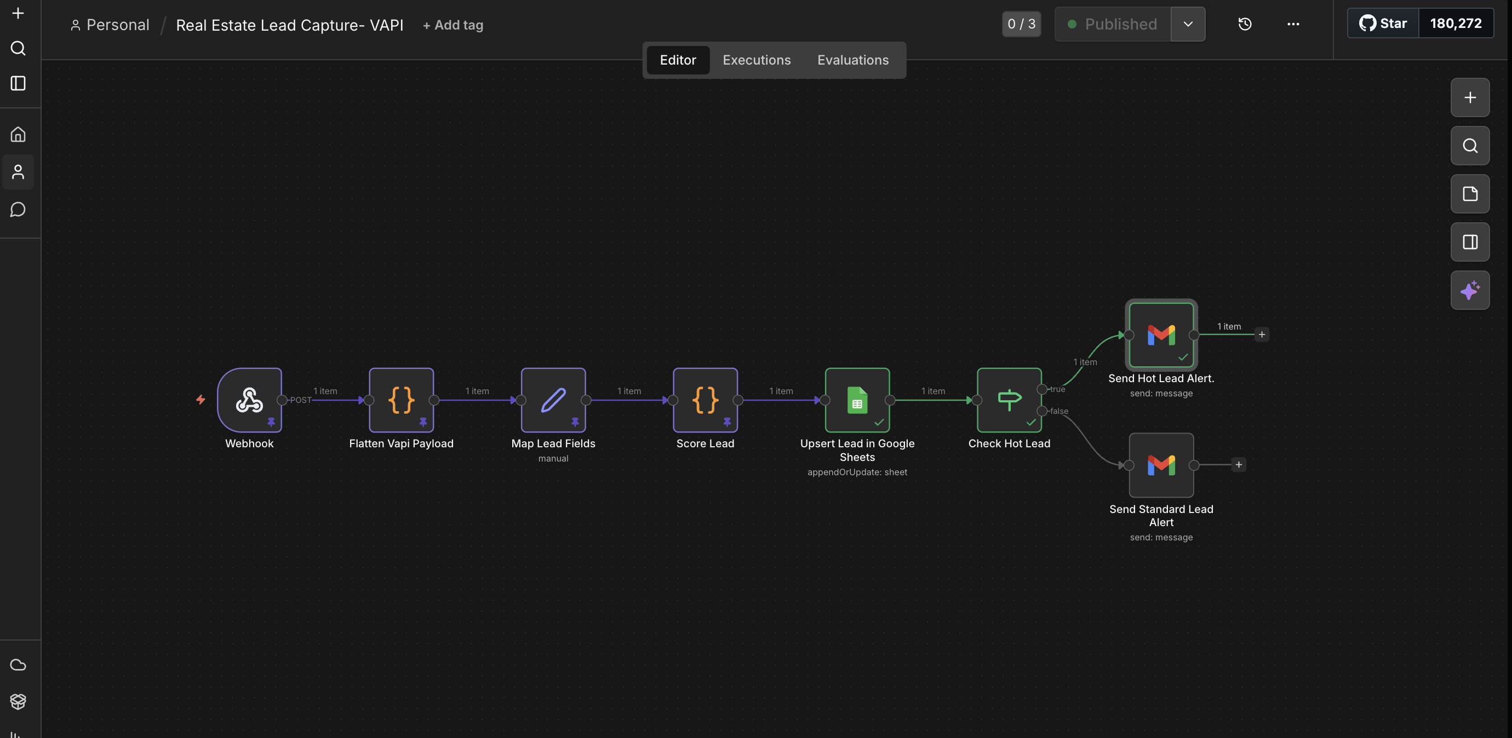Image resolution: width=1512 pixels, height=738 pixels.
Task: Select the Check Hot Lead node
Action: [x=1010, y=400]
